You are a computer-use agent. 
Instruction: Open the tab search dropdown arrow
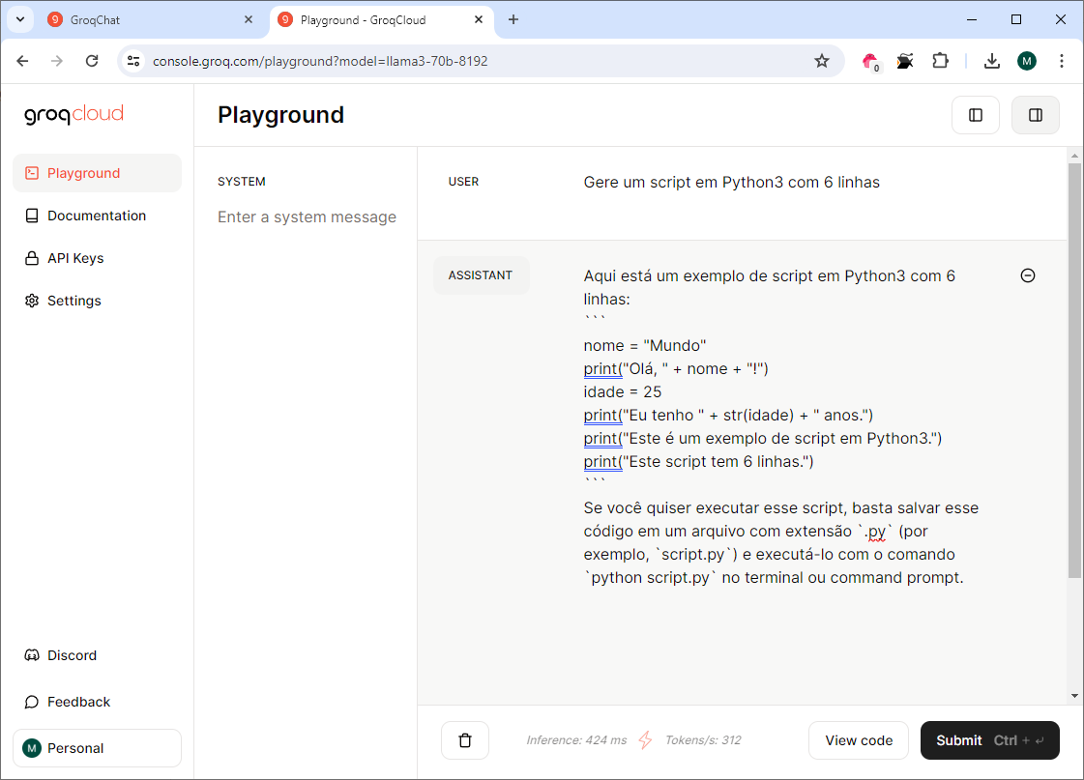[20, 20]
